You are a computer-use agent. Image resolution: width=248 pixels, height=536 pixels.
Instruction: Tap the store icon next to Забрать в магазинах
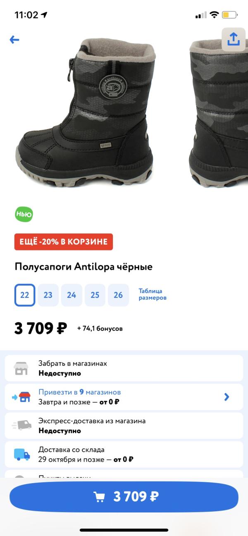pos(19,367)
